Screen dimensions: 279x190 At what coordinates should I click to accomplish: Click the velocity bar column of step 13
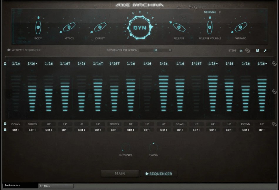[213, 93]
